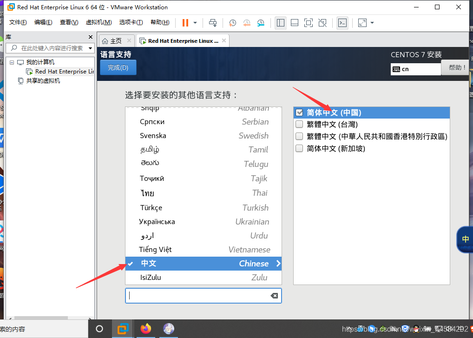Take a snapshot with the clock-plus icon

232,23
